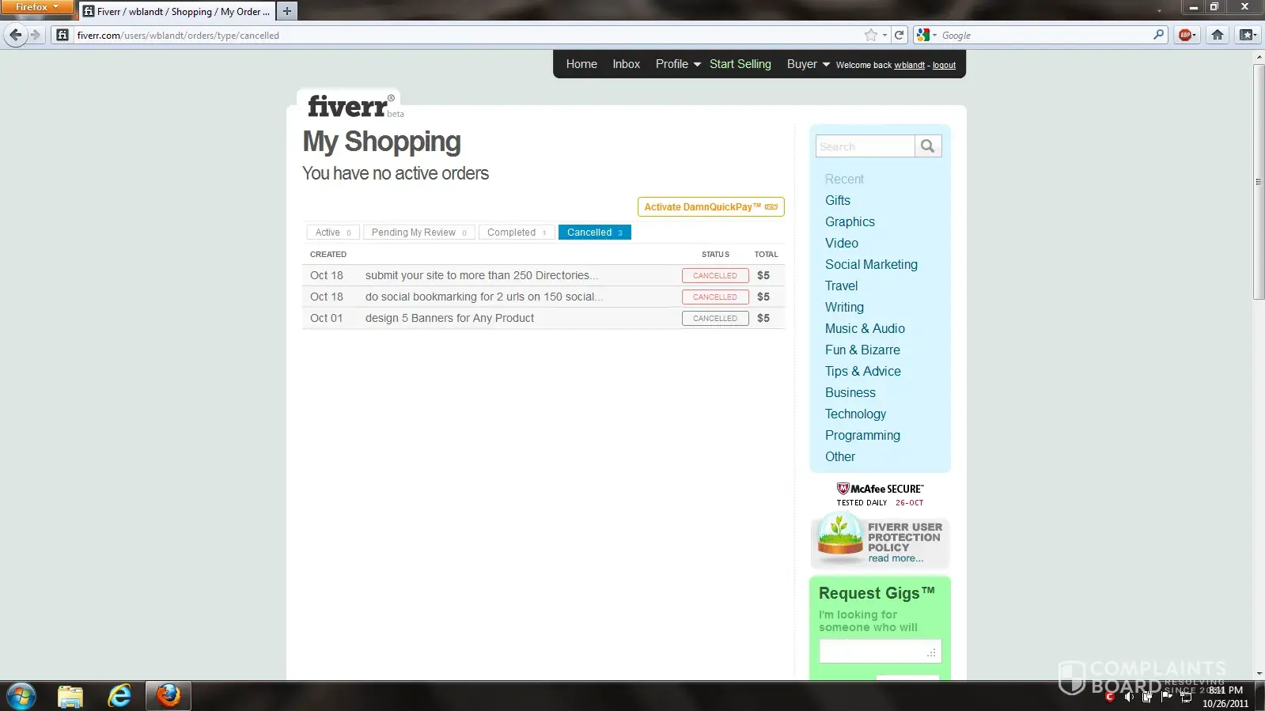Click the Adblock Plus icon
The image size is (1265, 711).
tap(1185, 35)
